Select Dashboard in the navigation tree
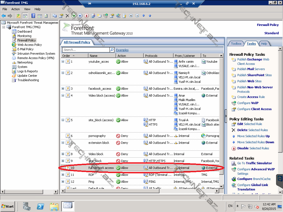Screen dimensions: 283x212 tap(25, 31)
